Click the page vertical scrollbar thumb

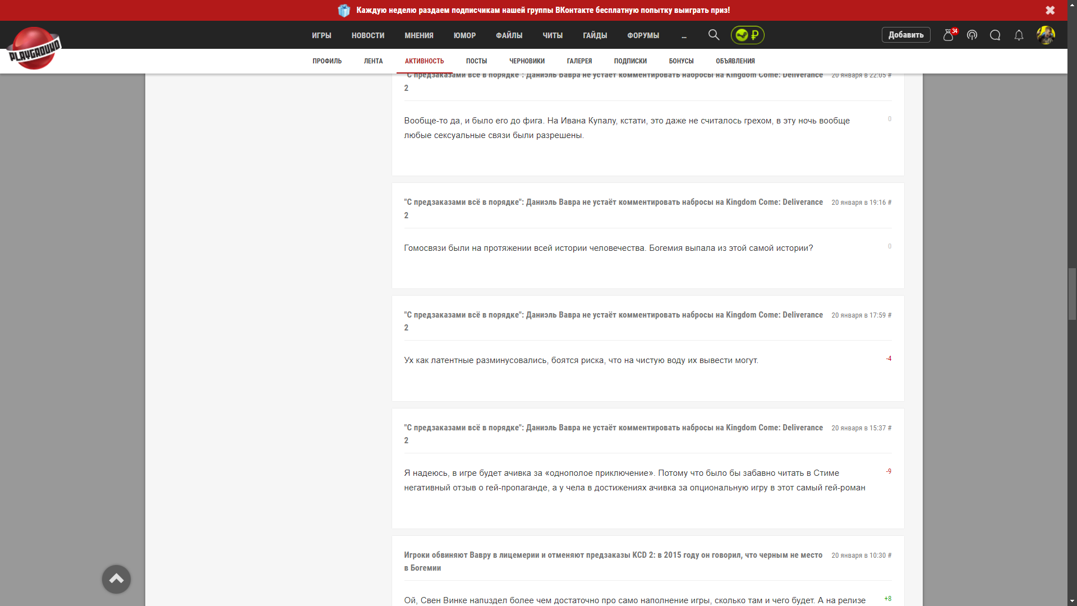click(x=1072, y=294)
